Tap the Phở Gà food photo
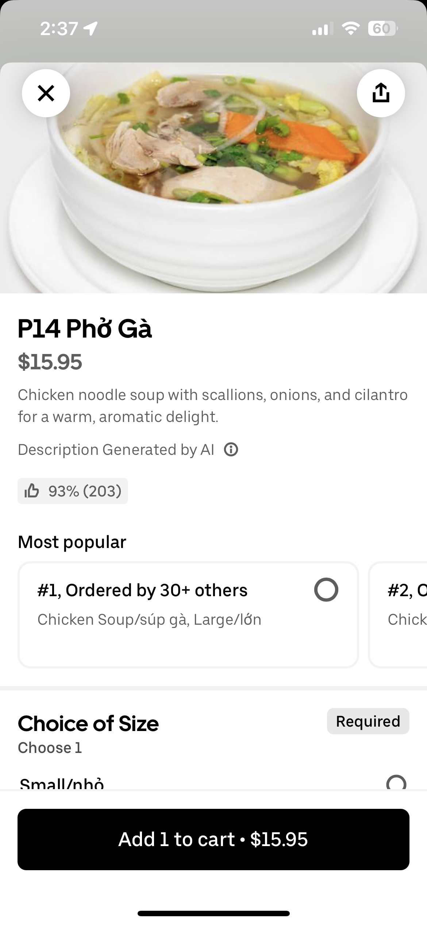Screen dimensions: 427x925 pyautogui.click(x=213, y=190)
